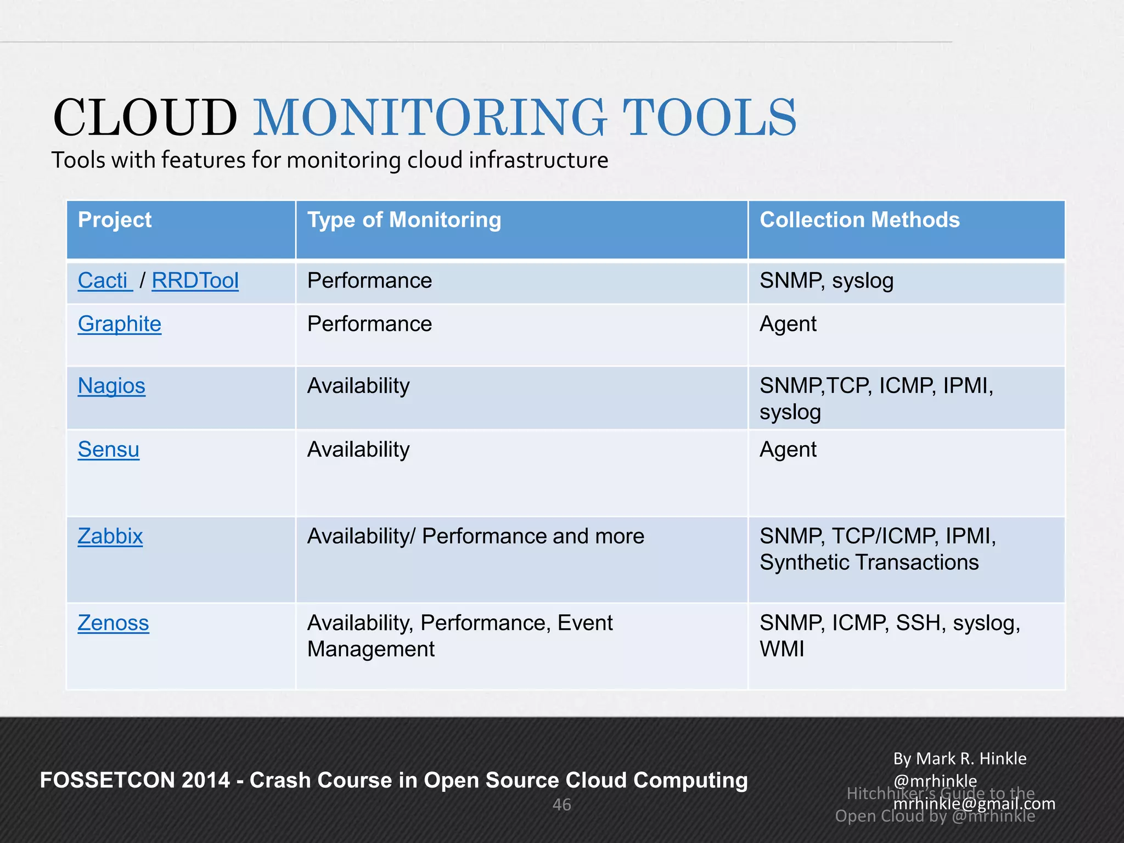
Task: Select the Project column header
Action: tap(181, 229)
